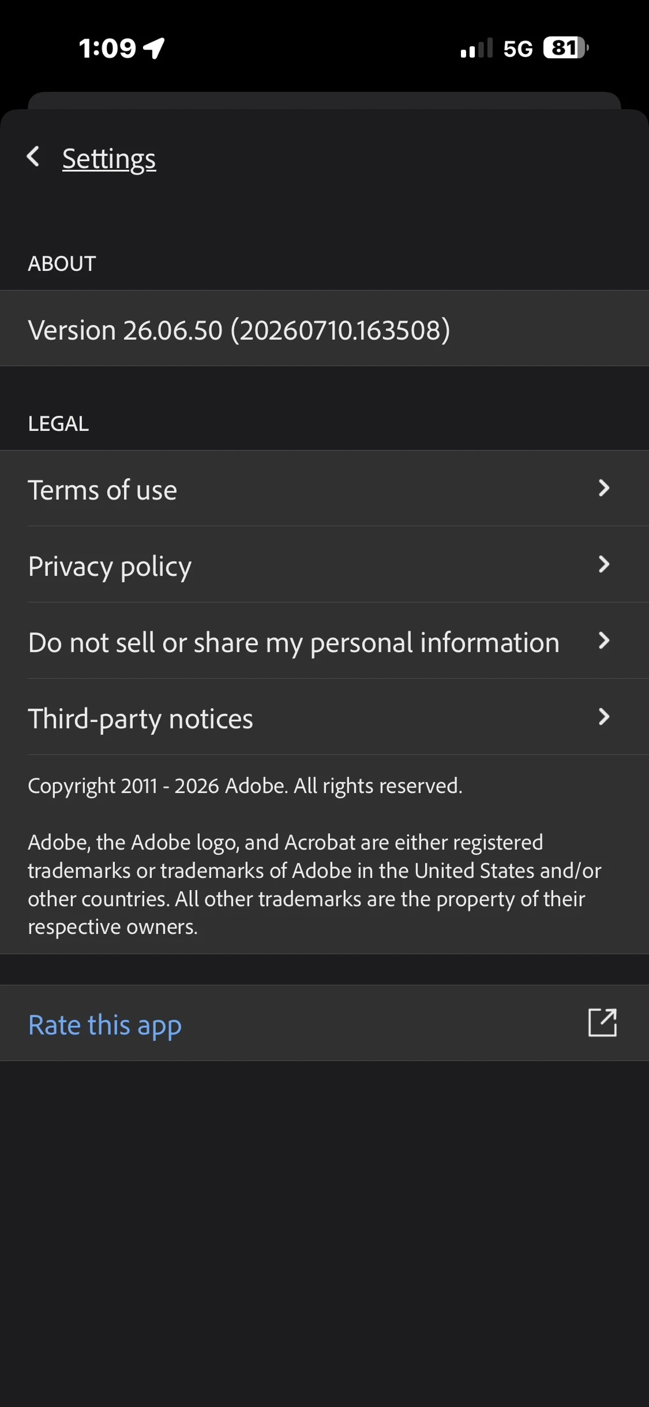Tap the 1:09 clock in status bar
Image resolution: width=649 pixels, height=1407 pixels.
point(107,49)
